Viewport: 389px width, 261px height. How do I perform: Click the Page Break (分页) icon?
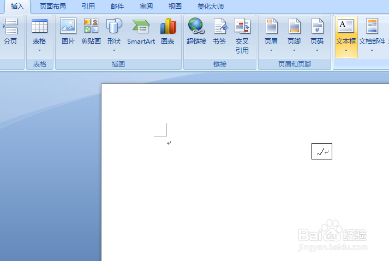coord(10,26)
